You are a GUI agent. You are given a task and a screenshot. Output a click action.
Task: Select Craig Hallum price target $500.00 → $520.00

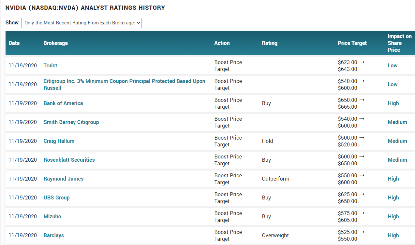tap(351, 141)
